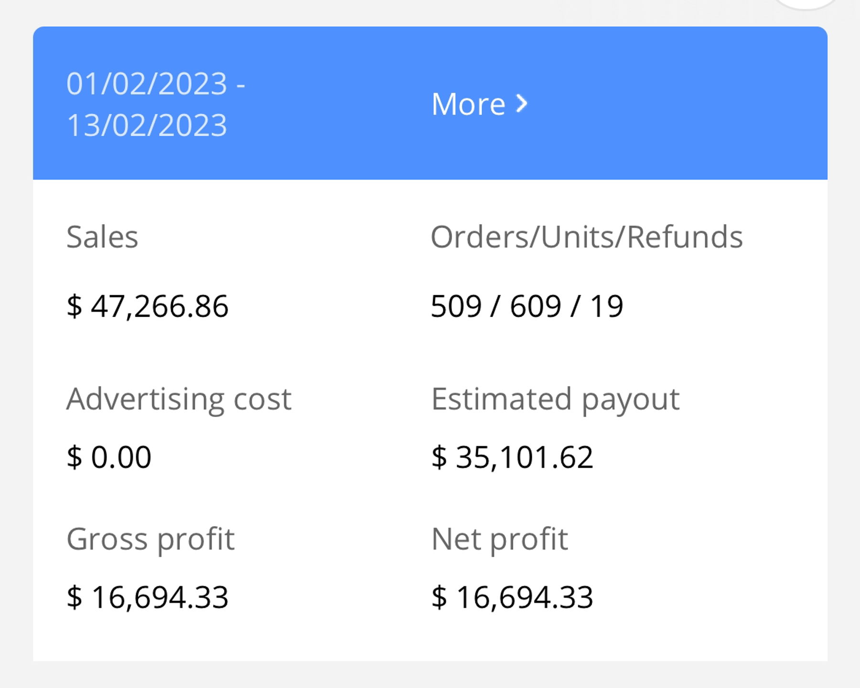Click the Advertising cost label
Screen dimensions: 860x688
(179, 399)
